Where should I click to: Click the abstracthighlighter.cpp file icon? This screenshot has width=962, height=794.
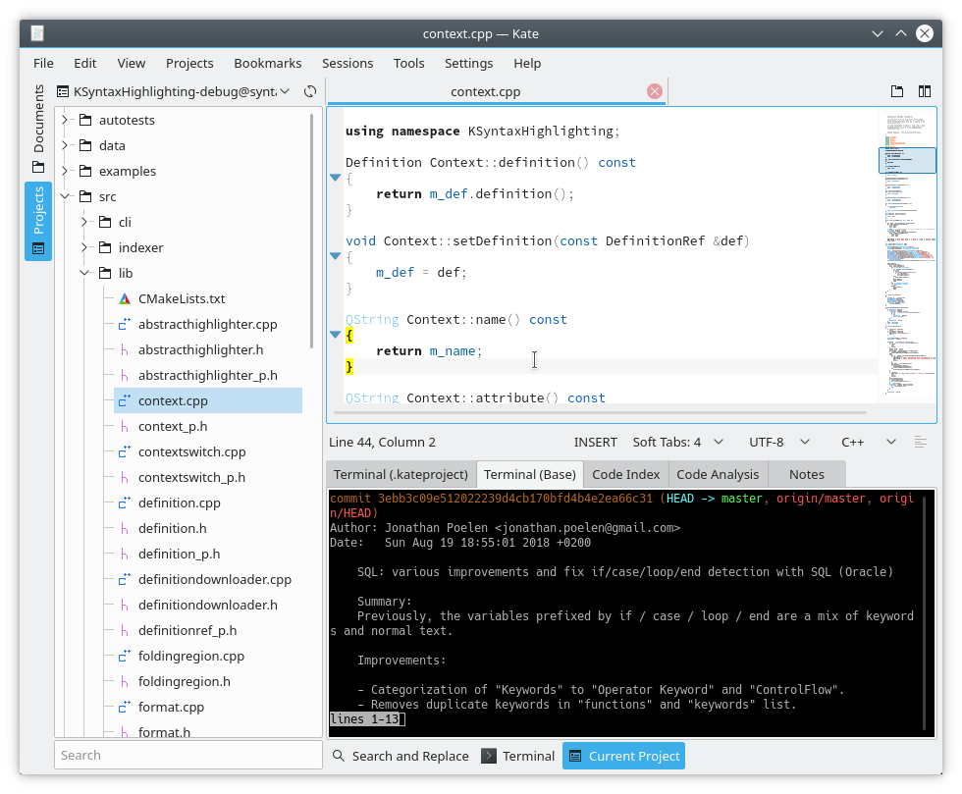point(125,324)
